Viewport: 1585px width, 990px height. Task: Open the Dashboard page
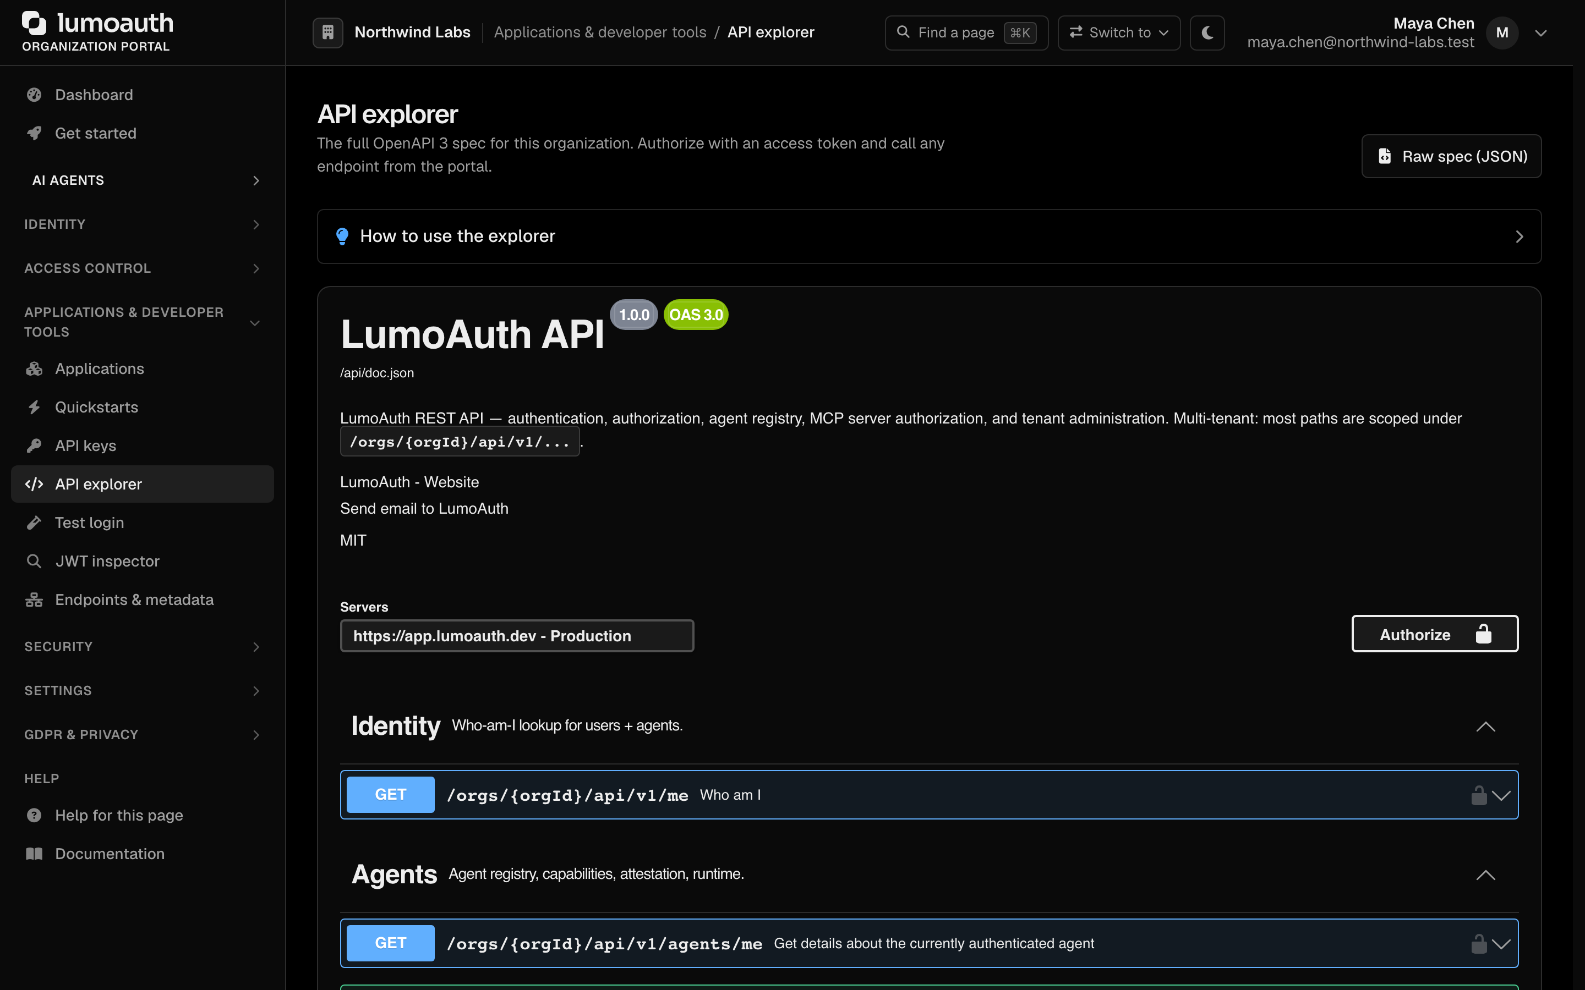point(142,95)
